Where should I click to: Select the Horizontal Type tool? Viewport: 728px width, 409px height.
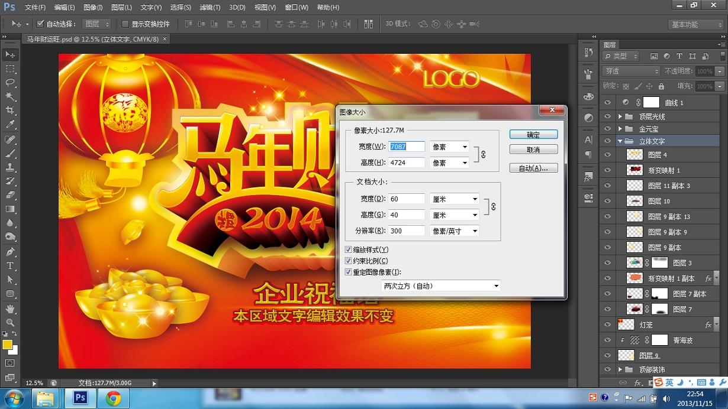10,266
